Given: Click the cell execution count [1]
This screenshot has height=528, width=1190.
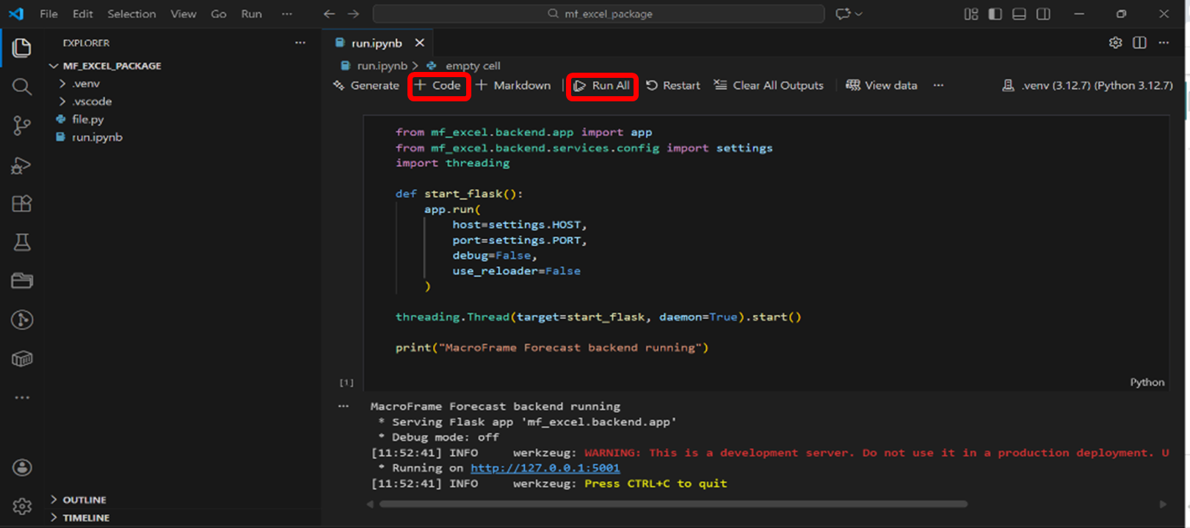Looking at the screenshot, I should click(347, 383).
